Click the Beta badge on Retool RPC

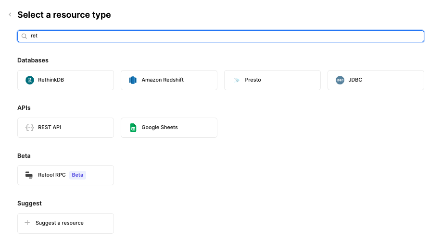click(x=77, y=175)
